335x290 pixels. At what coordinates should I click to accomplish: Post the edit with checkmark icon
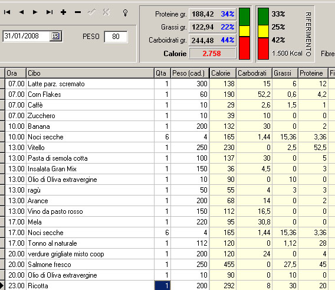click(x=91, y=12)
